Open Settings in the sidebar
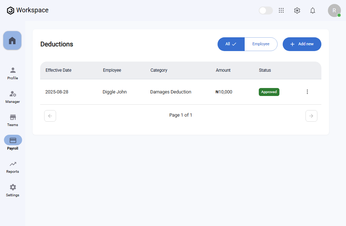The width and height of the screenshot is (346, 226). pos(13,190)
